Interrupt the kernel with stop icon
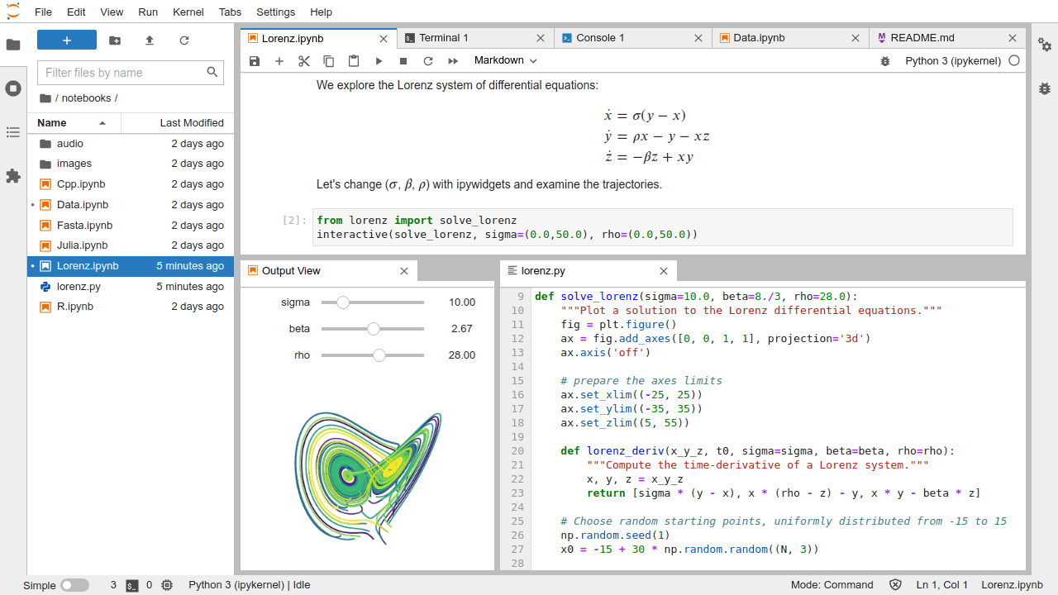The width and height of the screenshot is (1058, 595). tap(403, 60)
